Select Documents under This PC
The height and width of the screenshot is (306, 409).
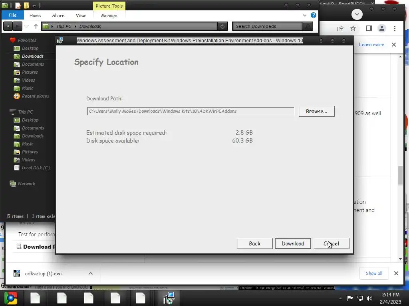(33, 128)
